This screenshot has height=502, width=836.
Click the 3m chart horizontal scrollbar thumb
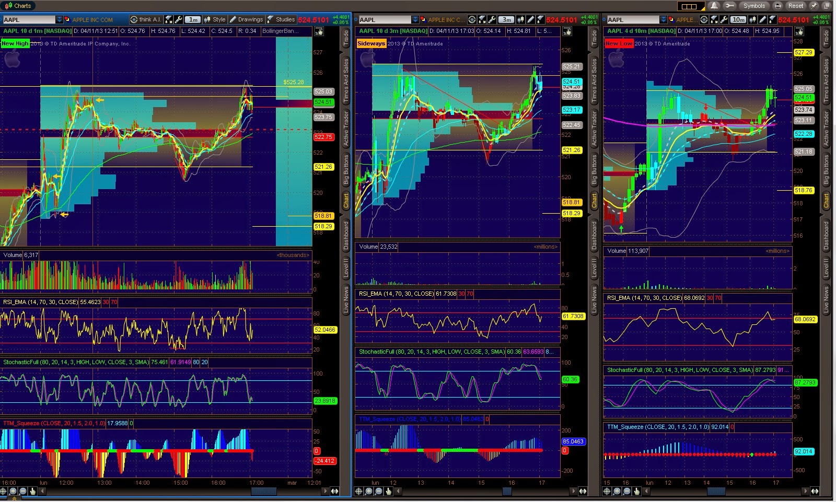[507, 491]
